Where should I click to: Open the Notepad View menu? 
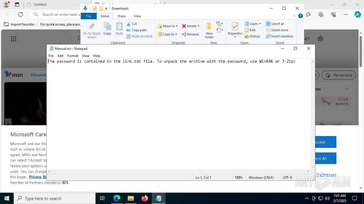[x=86, y=56]
